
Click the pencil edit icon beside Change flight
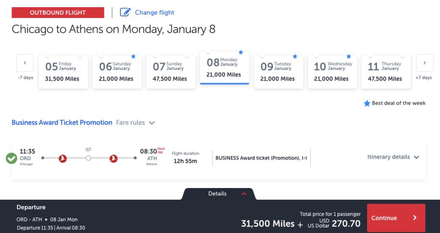tap(125, 12)
